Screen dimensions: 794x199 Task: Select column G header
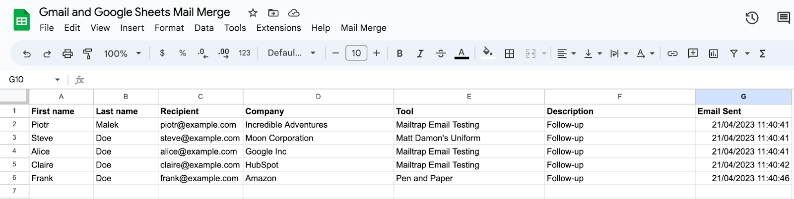(743, 97)
